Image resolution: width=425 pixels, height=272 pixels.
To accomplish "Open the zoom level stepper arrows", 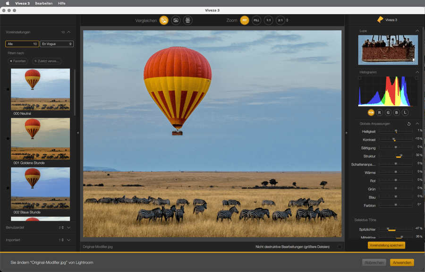I will click(287, 20).
